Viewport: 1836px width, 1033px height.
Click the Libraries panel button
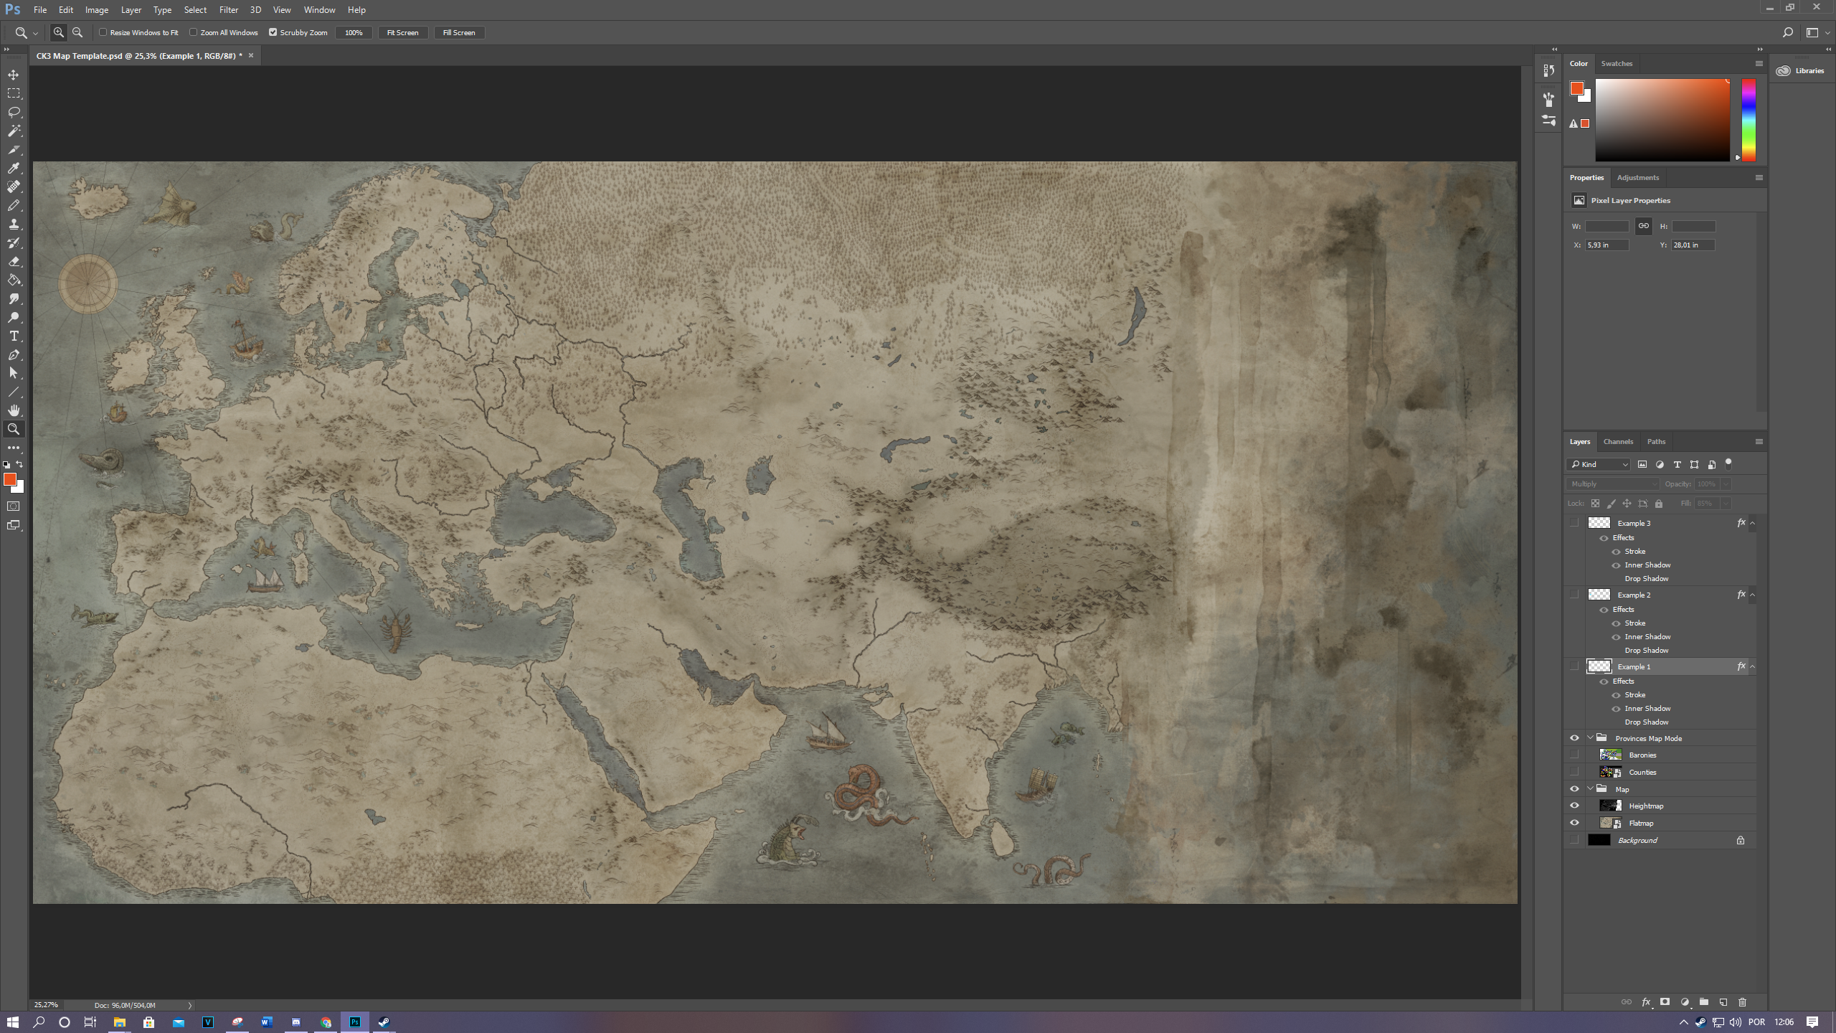tap(1800, 71)
